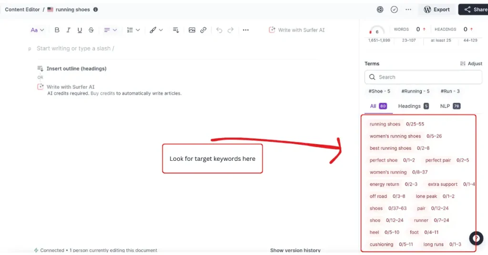Click the HEADINGS count metric
Image resolution: width=488 pixels, height=255 pixels.
[x=454, y=29]
